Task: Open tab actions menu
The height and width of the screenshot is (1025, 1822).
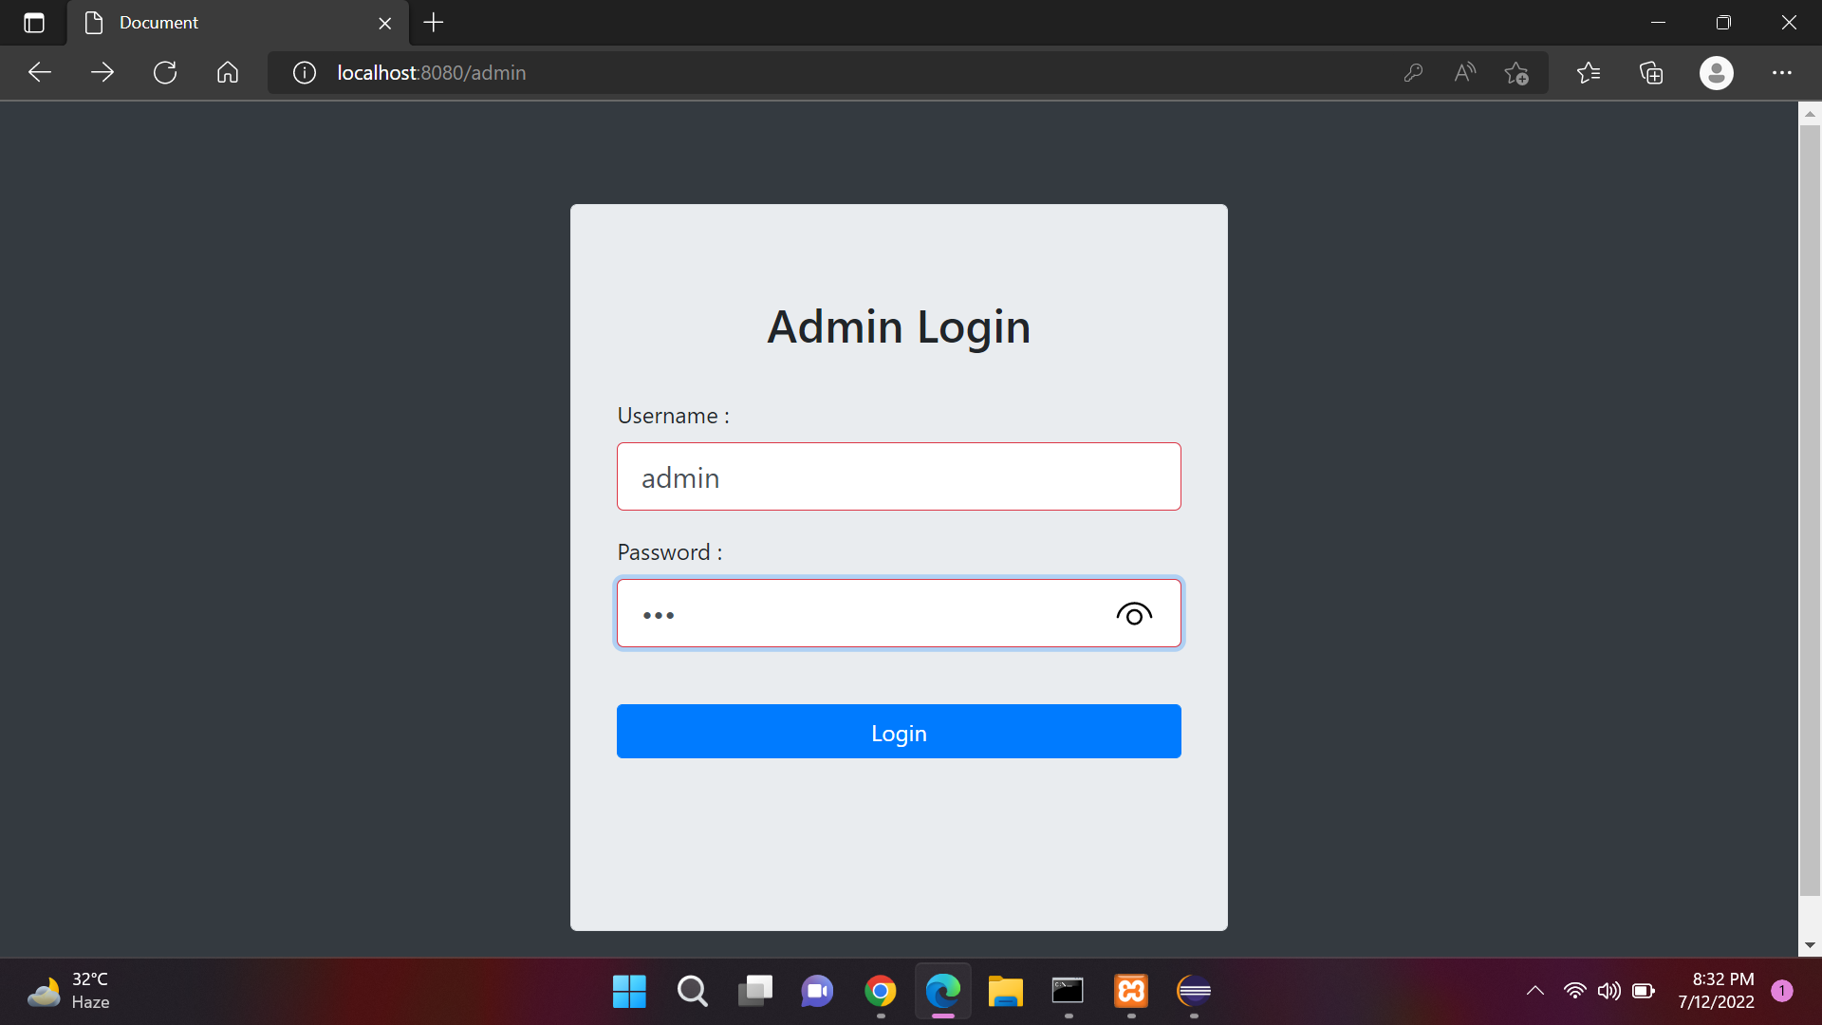Action: click(34, 23)
